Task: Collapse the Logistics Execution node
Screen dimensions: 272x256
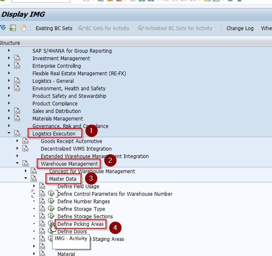Action: point(9,133)
